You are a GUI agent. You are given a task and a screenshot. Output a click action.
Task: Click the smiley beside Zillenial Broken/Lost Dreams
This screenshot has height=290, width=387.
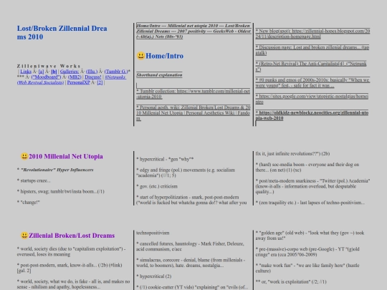click(24, 236)
